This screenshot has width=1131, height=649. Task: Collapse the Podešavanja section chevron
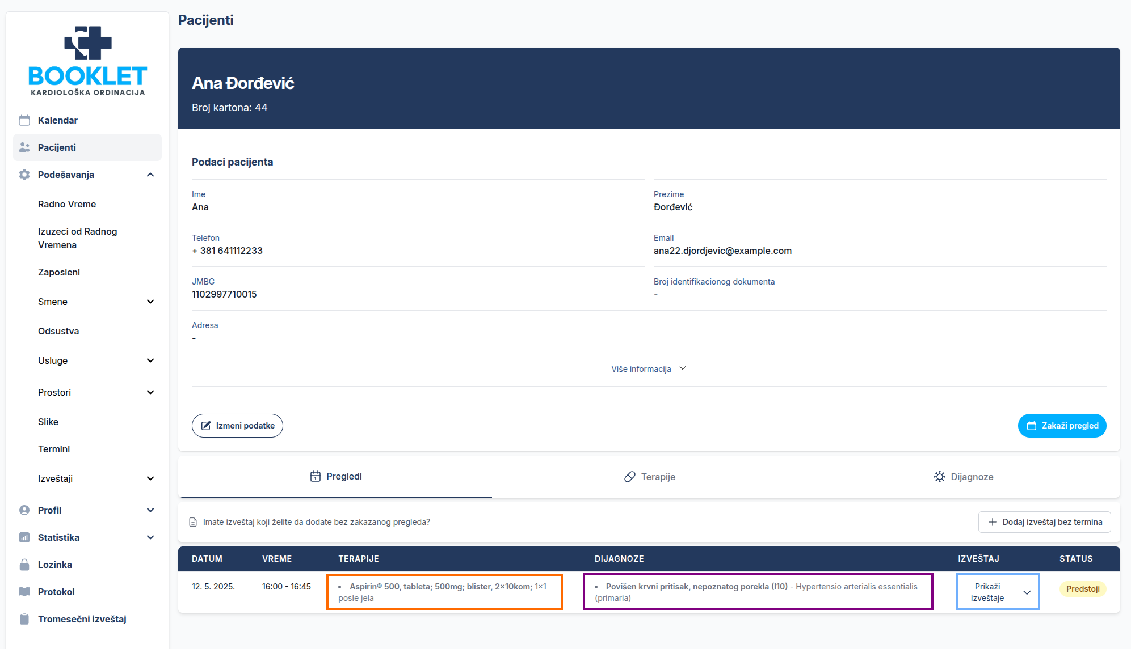(x=150, y=175)
